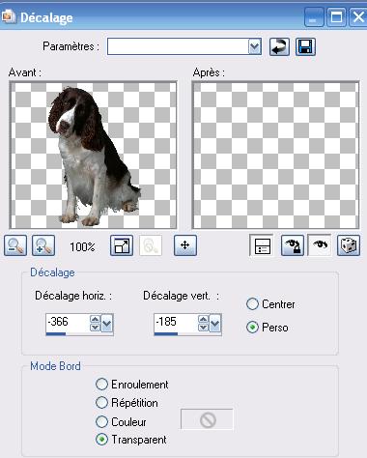Select the Perso radio button
Viewport: 367px width, 458px height.
click(252, 328)
